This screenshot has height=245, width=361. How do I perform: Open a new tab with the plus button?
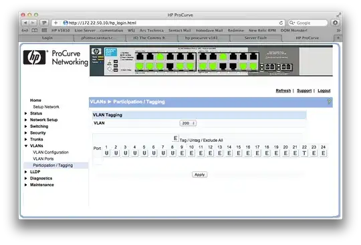click(338, 37)
